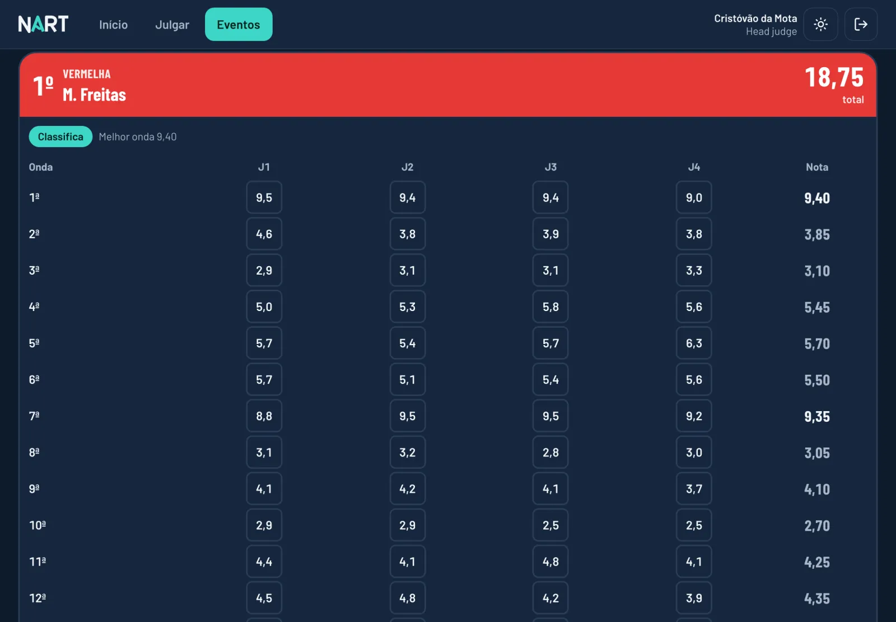Select J1 score 2,9 on 10ª wave
This screenshot has width=896, height=622.
tap(264, 525)
